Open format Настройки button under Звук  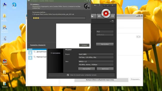87,69
